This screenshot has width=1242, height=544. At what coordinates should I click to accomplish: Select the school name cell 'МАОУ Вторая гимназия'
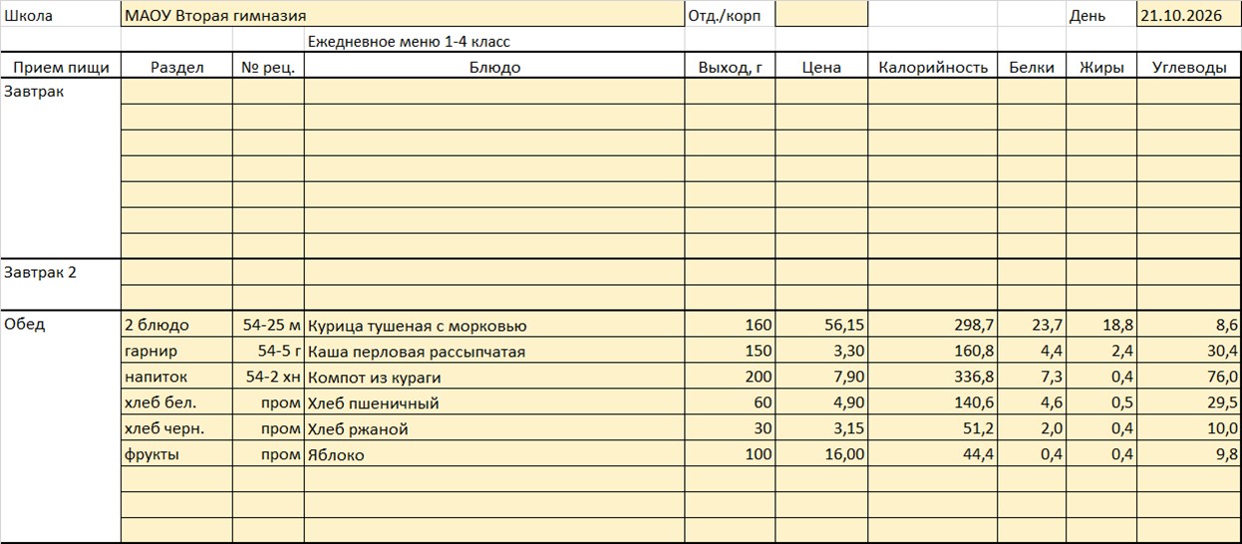tap(403, 15)
